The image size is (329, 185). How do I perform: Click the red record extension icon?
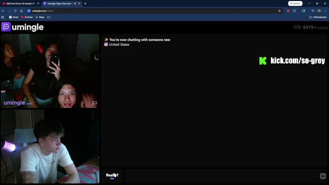(x=288, y=11)
